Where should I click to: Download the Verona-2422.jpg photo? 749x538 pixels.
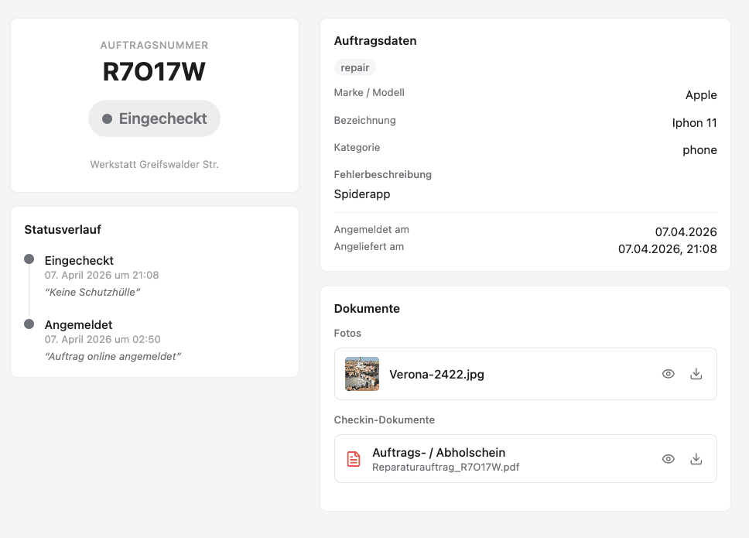coord(696,374)
